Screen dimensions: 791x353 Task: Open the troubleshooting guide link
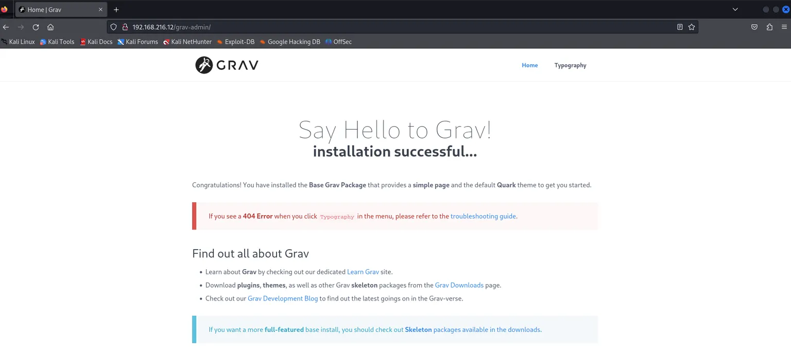(483, 216)
